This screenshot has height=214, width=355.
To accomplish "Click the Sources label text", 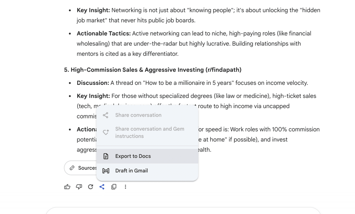I will (x=87, y=168).
